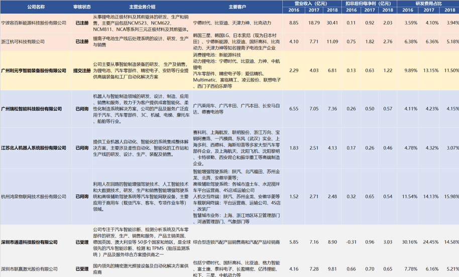Click net profit value 1.82

370,42
